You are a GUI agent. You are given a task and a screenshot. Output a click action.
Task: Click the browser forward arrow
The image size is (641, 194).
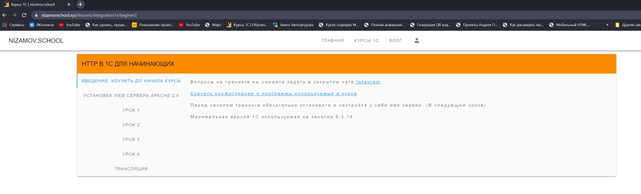point(14,15)
